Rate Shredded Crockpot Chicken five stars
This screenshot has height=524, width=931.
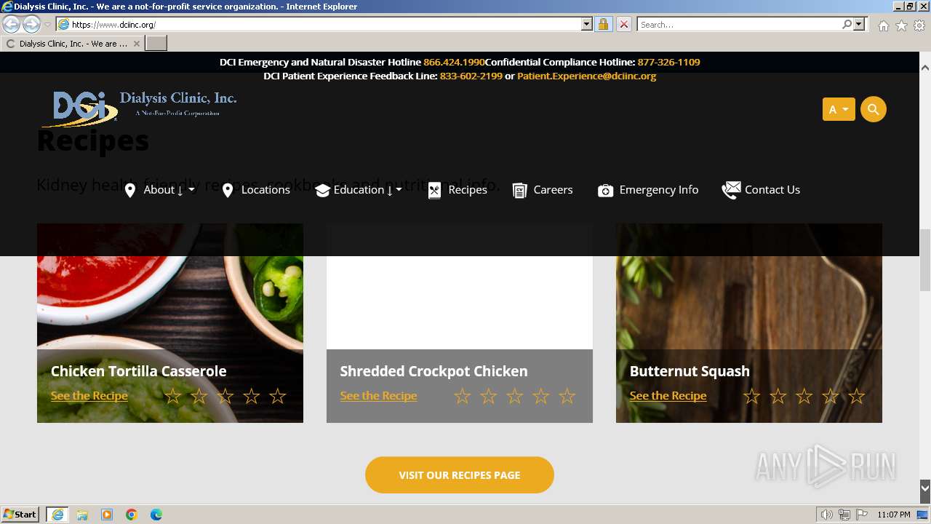567,396
